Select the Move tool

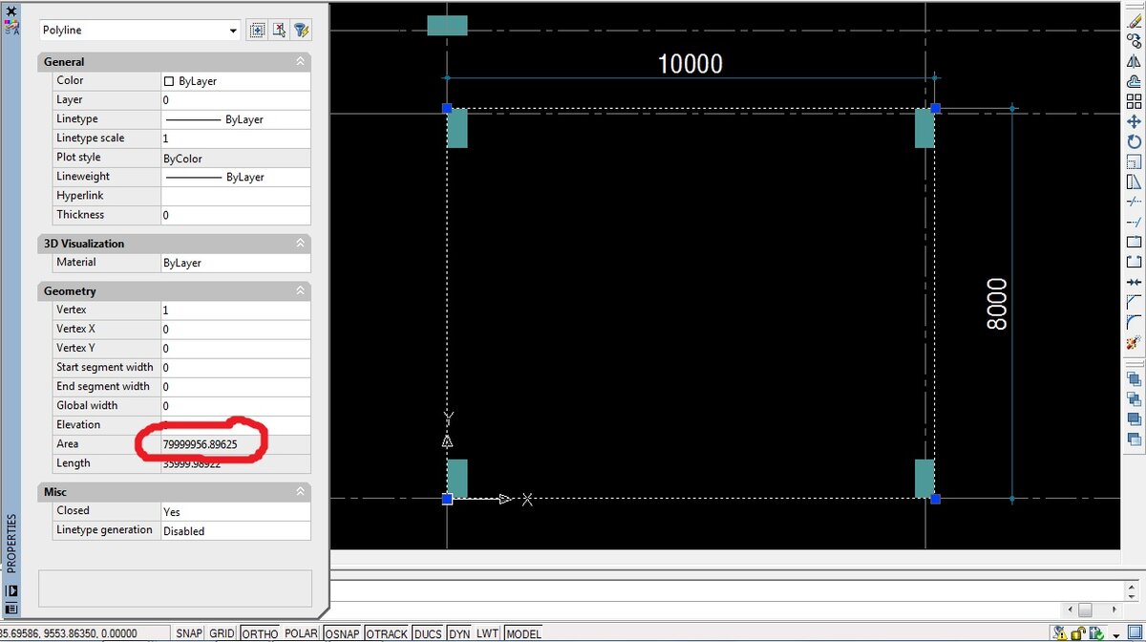(1134, 121)
